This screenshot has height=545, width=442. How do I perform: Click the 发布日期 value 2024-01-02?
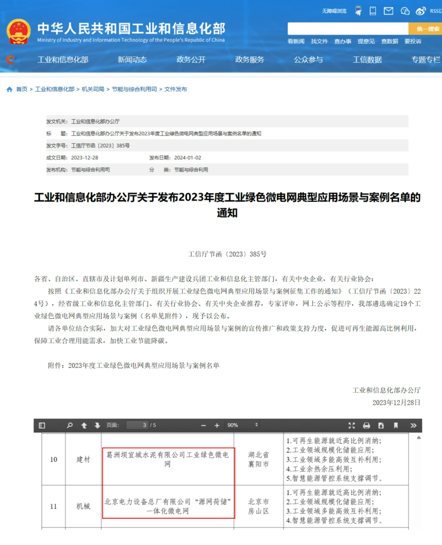click(187, 158)
